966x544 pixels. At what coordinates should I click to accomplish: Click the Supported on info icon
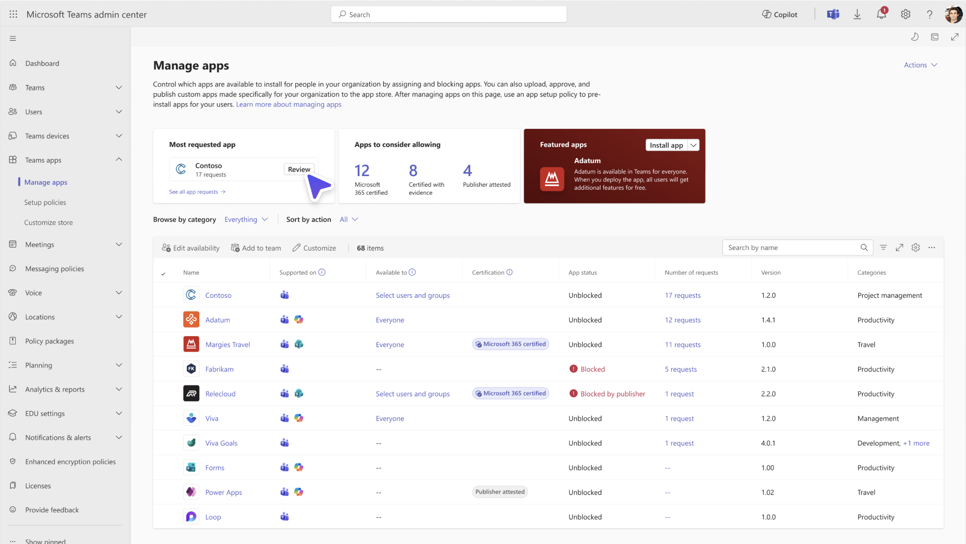tap(322, 272)
